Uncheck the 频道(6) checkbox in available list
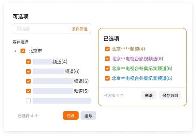The width and height of the screenshot is (196, 136). pos(28,71)
